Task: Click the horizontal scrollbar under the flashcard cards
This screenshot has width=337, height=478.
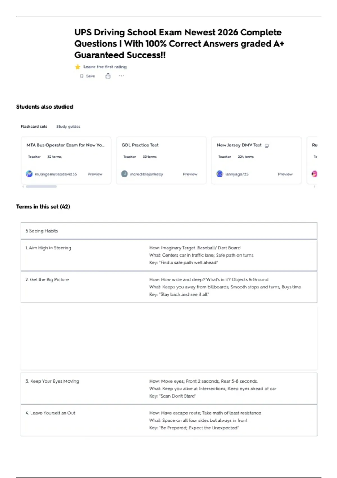Action: pos(41,186)
